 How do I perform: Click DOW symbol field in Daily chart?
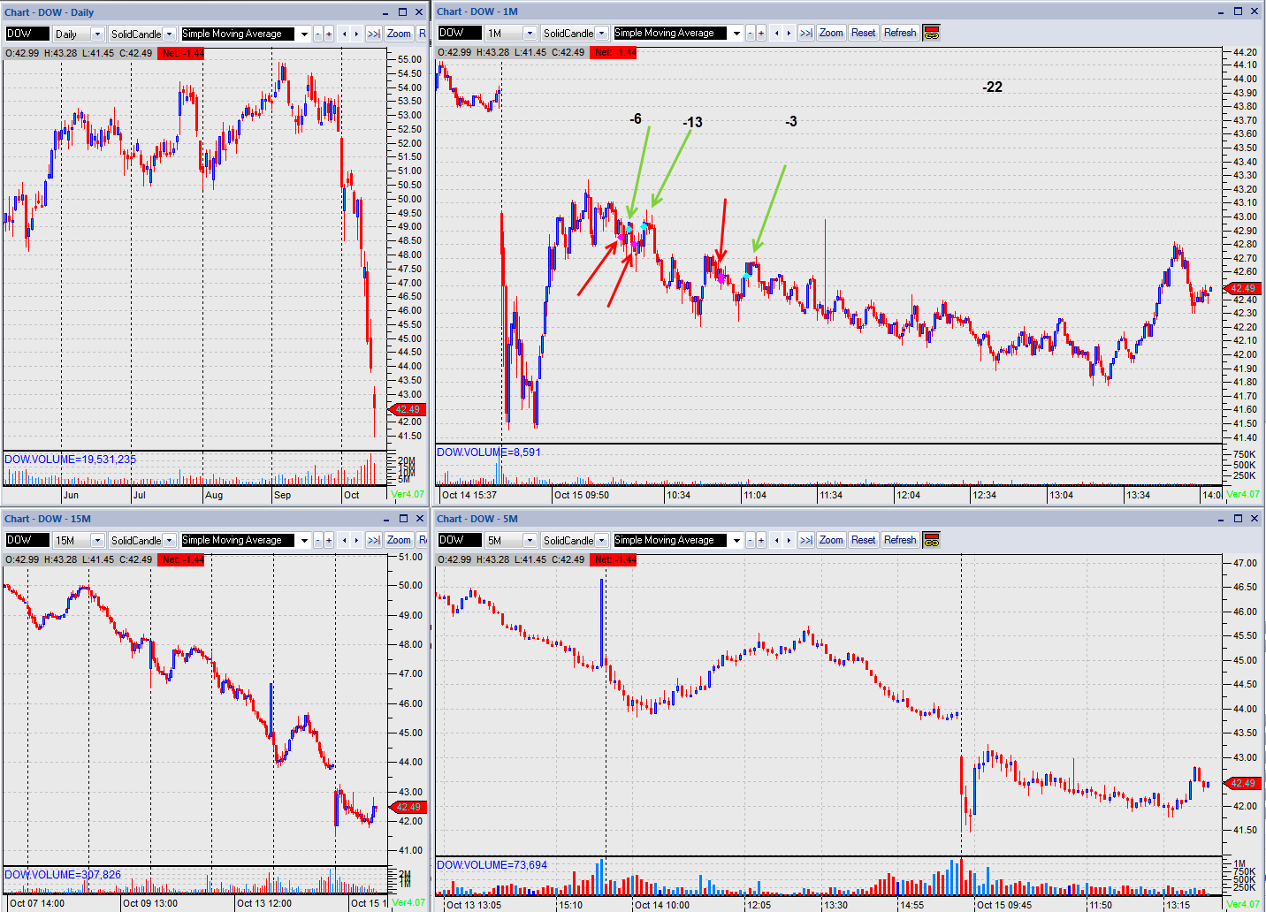pyautogui.click(x=27, y=34)
